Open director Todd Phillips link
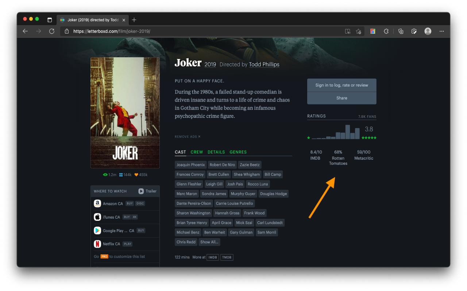This screenshot has width=467, height=291. (264, 64)
